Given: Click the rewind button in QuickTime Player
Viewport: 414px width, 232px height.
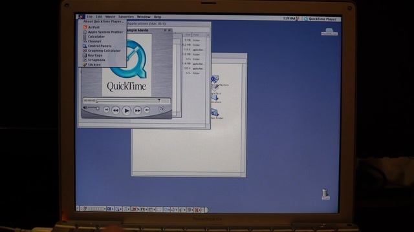Looking at the screenshot, I should (115, 110).
